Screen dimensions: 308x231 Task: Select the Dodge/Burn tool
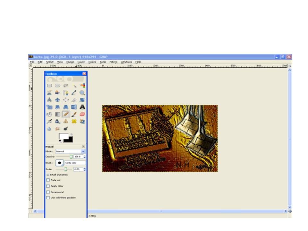pyautogui.click(x=66, y=129)
